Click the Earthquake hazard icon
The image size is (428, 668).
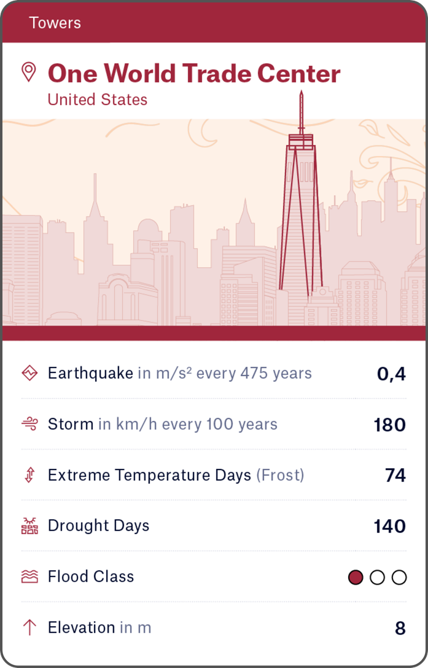pyautogui.click(x=29, y=373)
